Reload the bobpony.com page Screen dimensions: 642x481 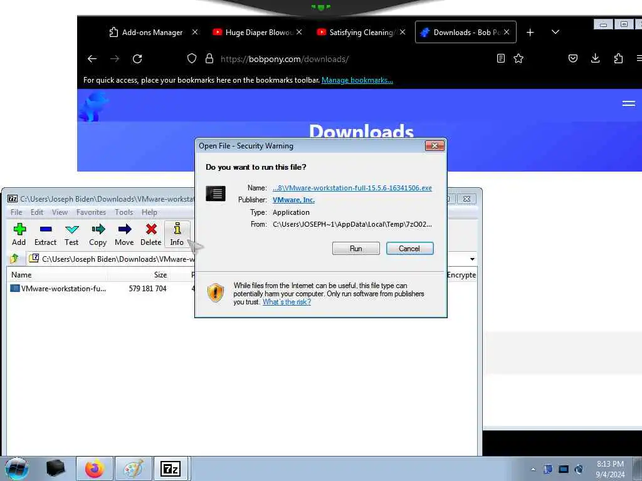137,59
